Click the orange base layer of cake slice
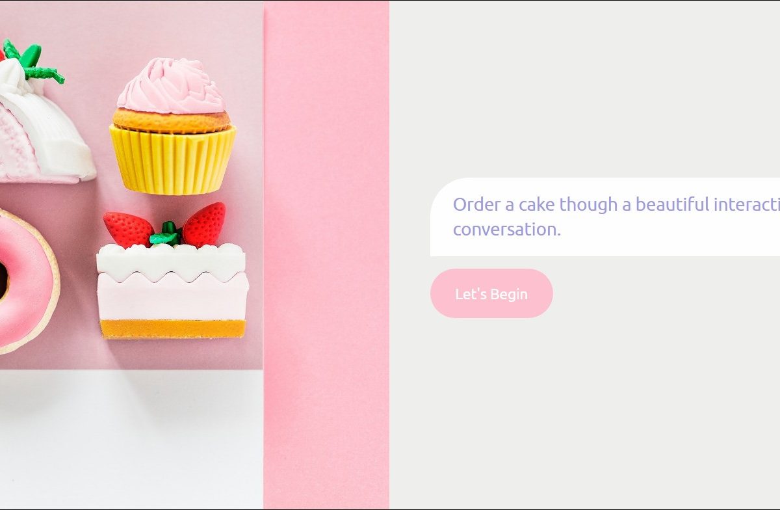 click(x=173, y=329)
